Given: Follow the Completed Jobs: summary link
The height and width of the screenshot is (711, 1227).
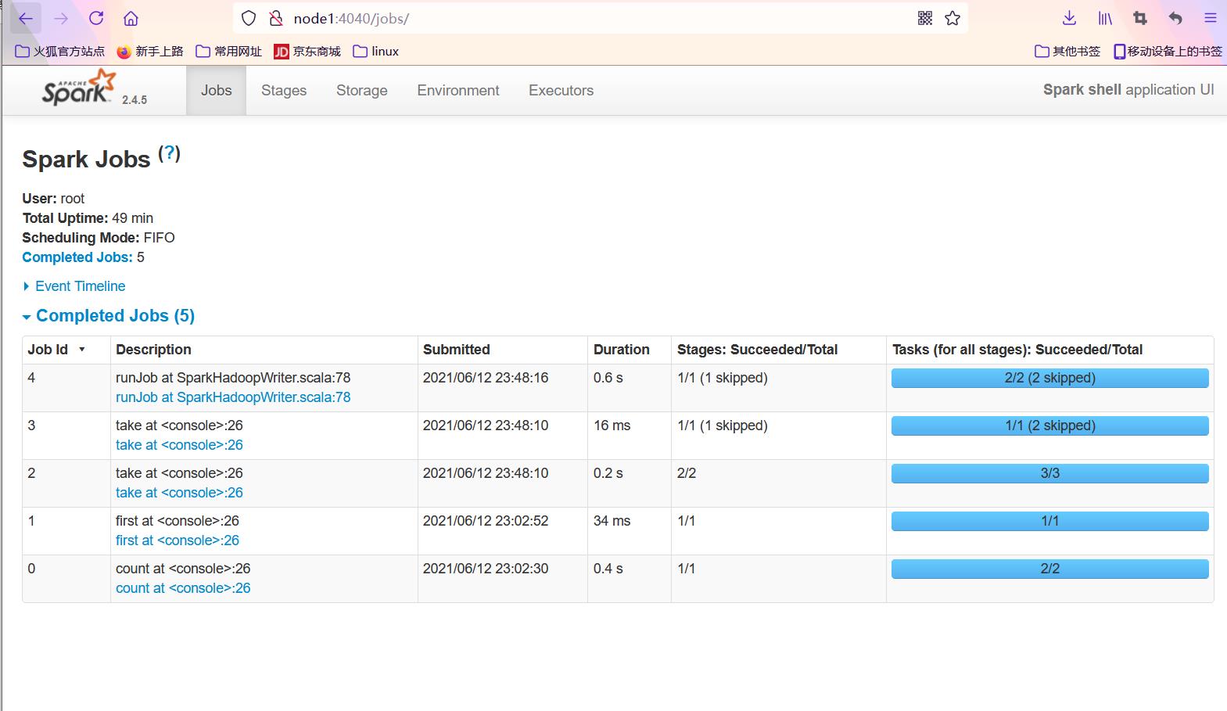Looking at the screenshot, I should (x=77, y=257).
